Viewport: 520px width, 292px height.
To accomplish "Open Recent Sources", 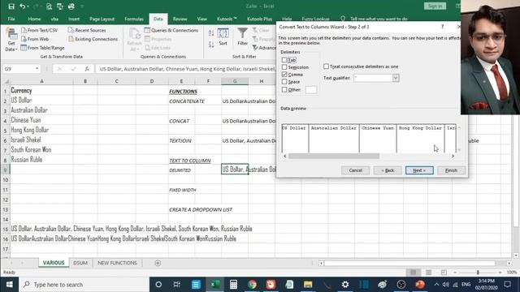I will [87, 30].
